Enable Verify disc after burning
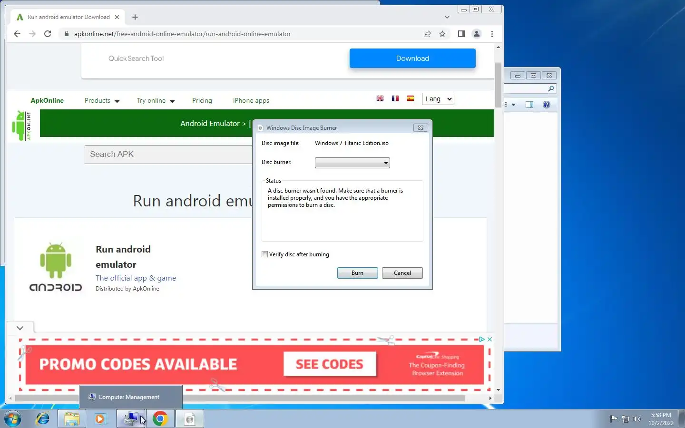The image size is (685, 428). point(265,254)
